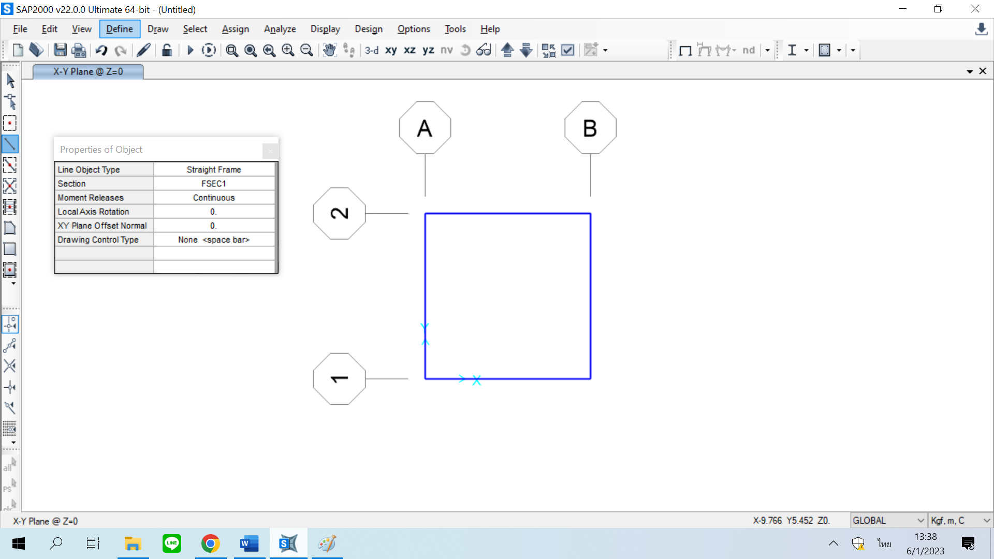Toggle Snap to Ends and Midpoints
994x559 pixels.
tap(10, 345)
